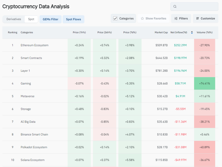222x167 pixels.
Task: Click the Price (24h%) column header
Action: coord(105,32)
